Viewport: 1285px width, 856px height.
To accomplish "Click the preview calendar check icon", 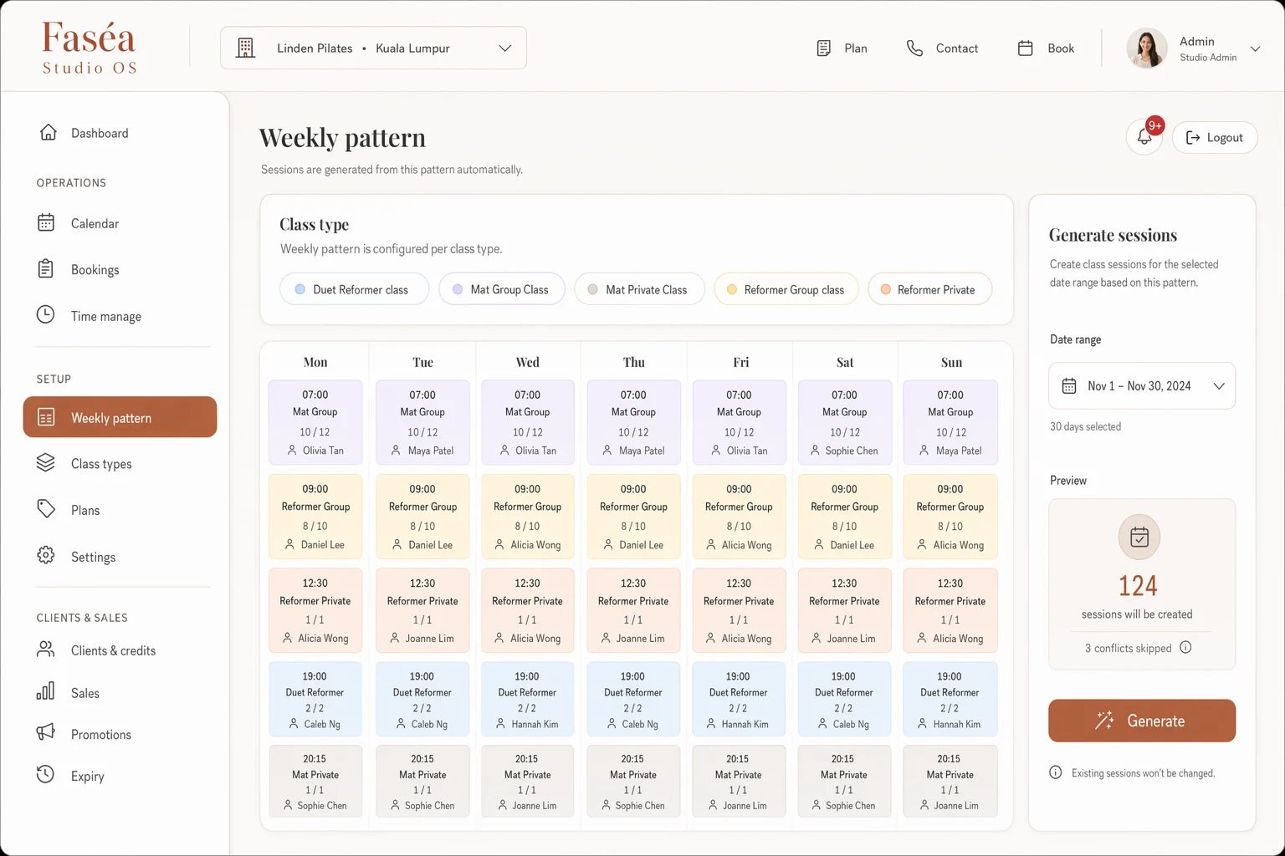I will pyautogui.click(x=1139, y=537).
